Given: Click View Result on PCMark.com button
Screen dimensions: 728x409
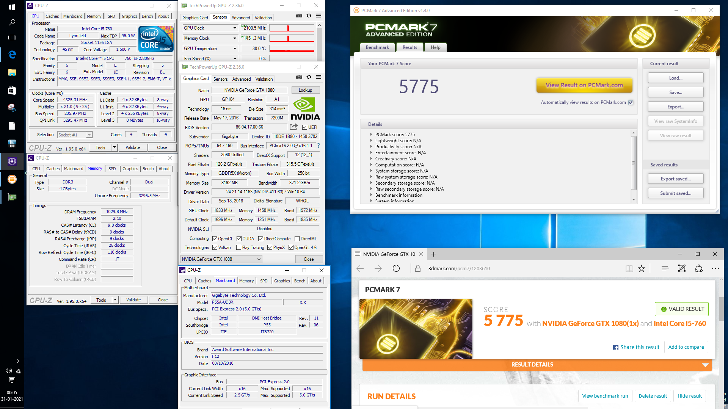Looking at the screenshot, I should 584,85.
